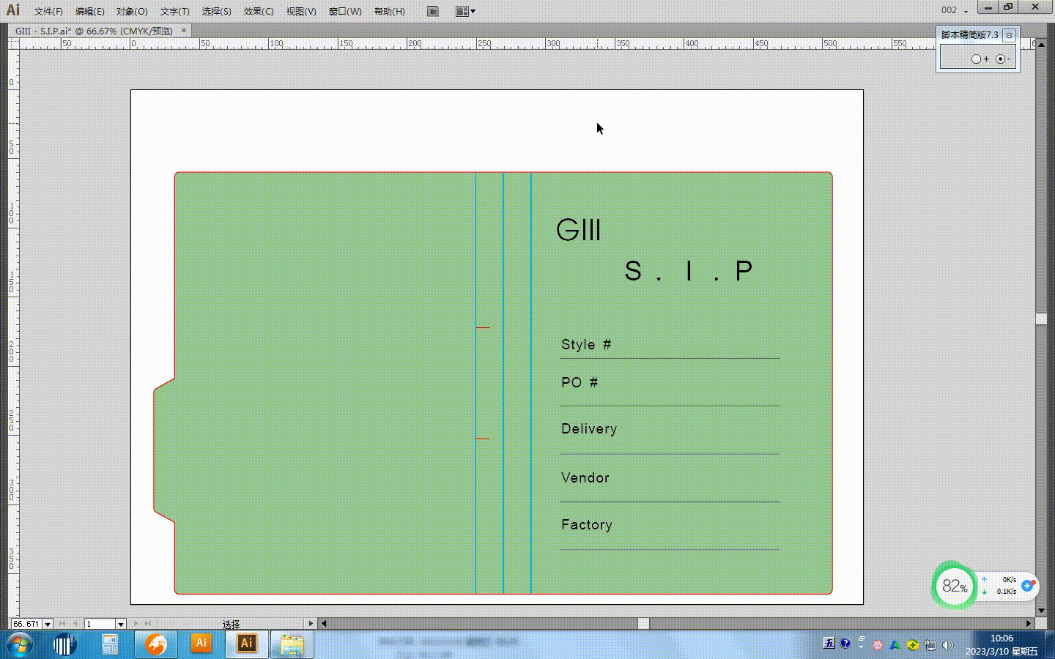Click the horizontal scrollbar left arrow
The height and width of the screenshot is (659, 1055).
[x=324, y=624]
